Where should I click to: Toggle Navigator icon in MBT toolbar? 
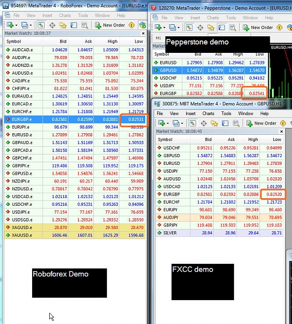(214, 123)
